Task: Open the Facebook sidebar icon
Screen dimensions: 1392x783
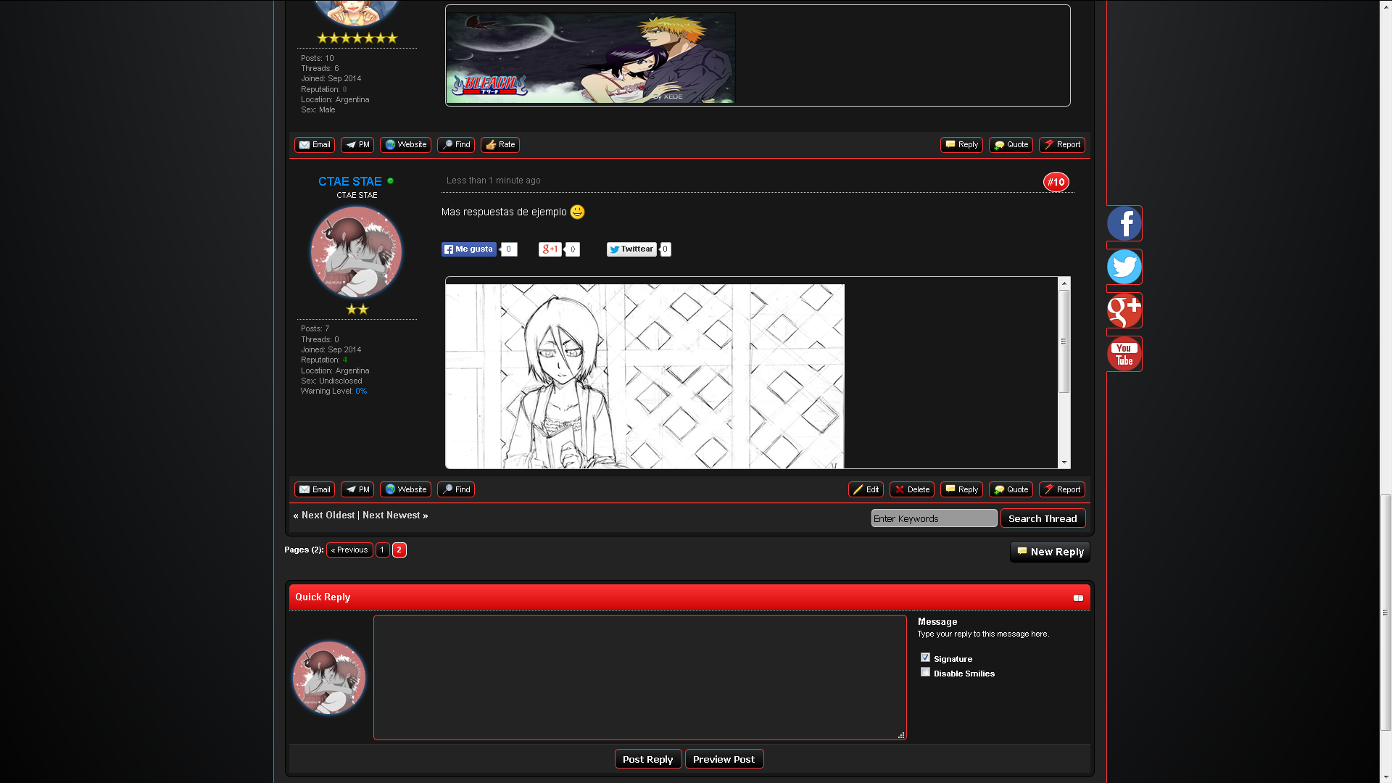Action: [x=1124, y=223]
